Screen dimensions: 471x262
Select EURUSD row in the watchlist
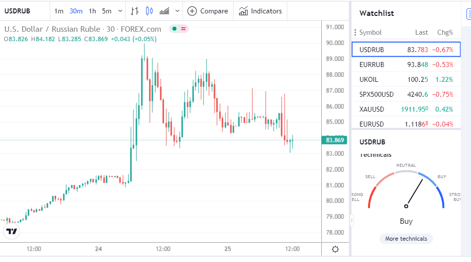(406, 124)
